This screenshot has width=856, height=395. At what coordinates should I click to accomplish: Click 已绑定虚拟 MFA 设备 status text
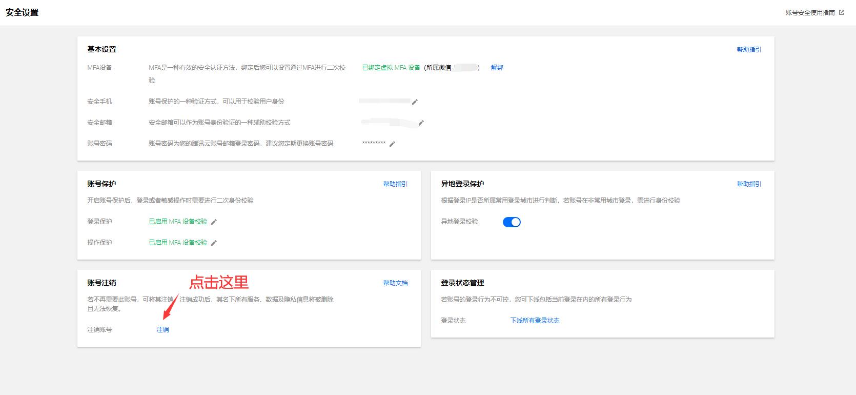[x=391, y=67]
